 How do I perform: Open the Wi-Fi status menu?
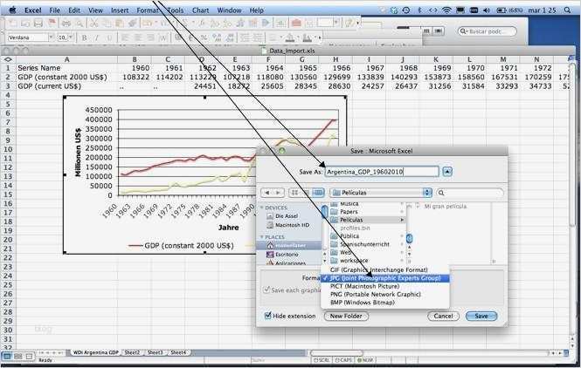click(x=446, y=10)
